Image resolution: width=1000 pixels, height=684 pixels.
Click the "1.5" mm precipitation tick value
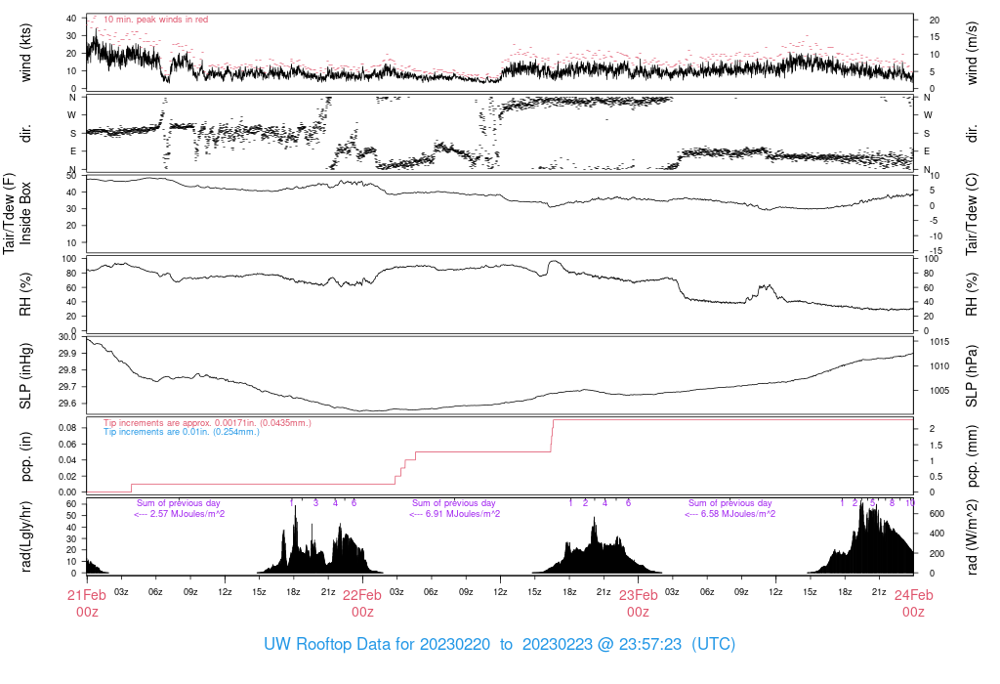[936, 446]
